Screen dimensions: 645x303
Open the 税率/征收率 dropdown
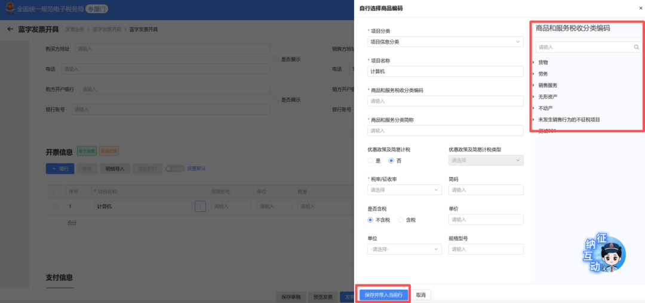pos(404,190)
